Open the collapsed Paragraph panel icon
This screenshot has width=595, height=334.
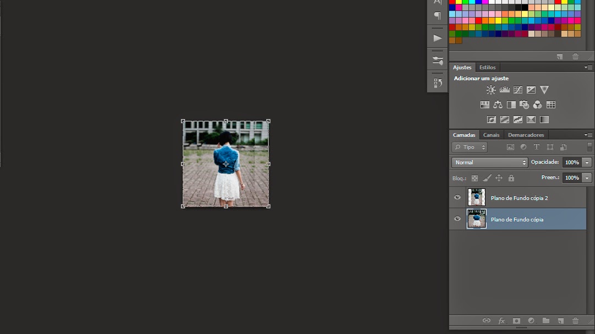[x=438, y=15]
